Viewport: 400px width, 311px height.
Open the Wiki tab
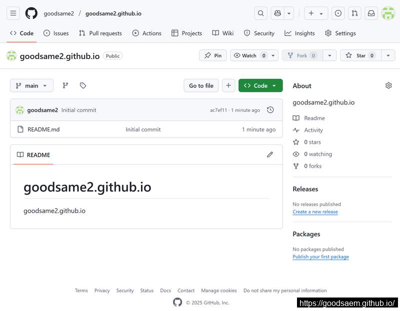point(223,33)
